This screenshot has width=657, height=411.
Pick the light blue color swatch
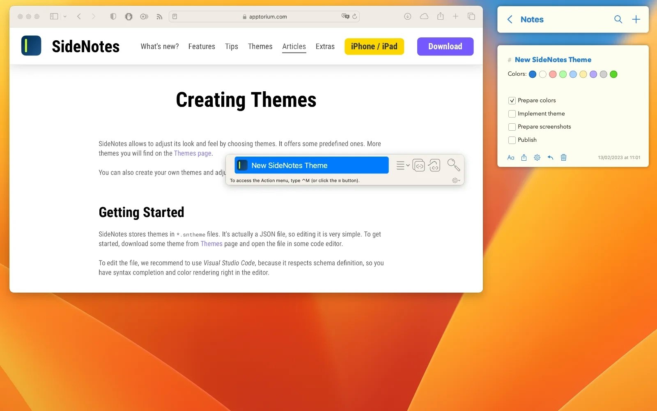pyautogui.click(x=573, y=74)
